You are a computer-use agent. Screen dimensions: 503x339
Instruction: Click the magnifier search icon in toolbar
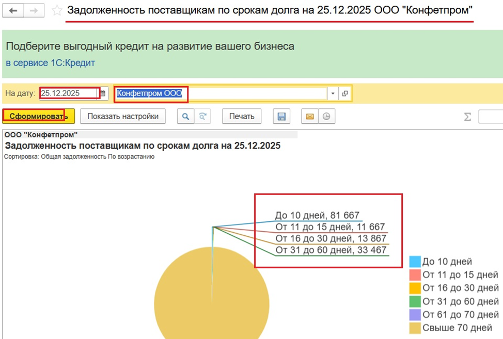coord(185,116)
